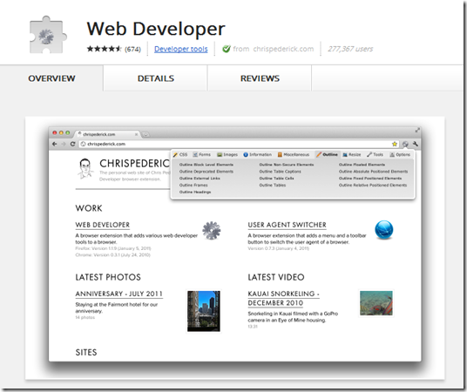Choose Outline Table Captions
Screen dimensions: 467x392
[280, 172]
